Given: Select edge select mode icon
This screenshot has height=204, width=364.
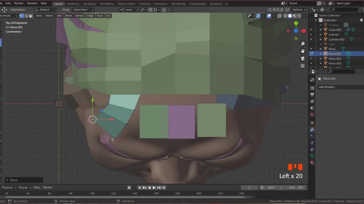Looking at the screenshot, I should [26, 16].
